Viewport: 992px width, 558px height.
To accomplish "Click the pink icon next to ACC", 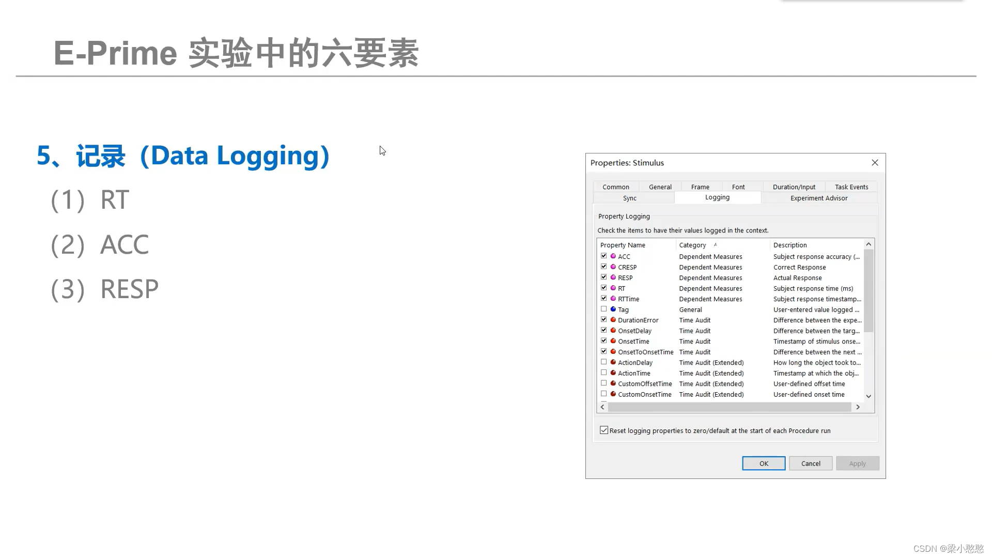I will [x=613, y=256].
